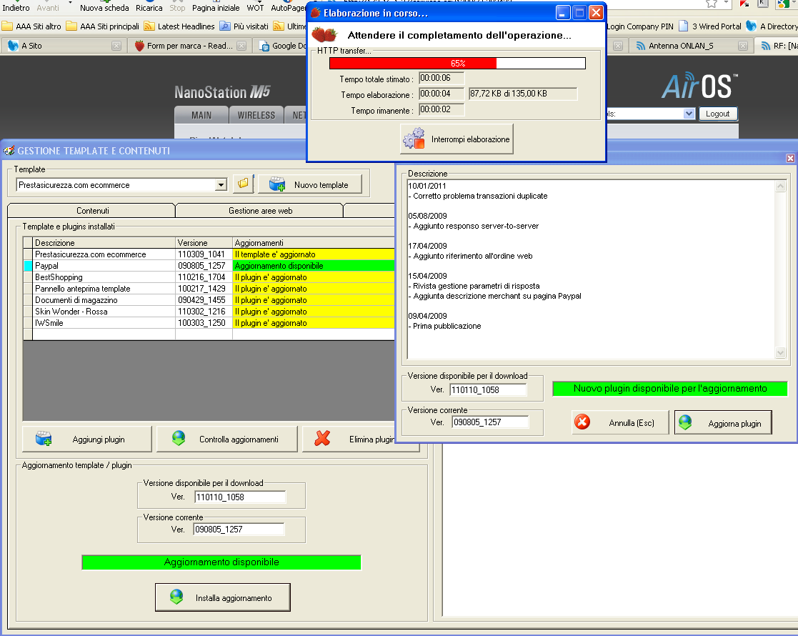Switch to Form per marca browser tab
The width and height of the screenshot is (798, 636).
(189, 46)
